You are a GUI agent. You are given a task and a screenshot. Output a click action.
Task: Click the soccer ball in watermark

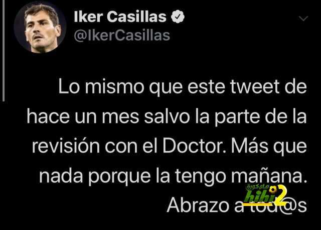click(273, 189)
